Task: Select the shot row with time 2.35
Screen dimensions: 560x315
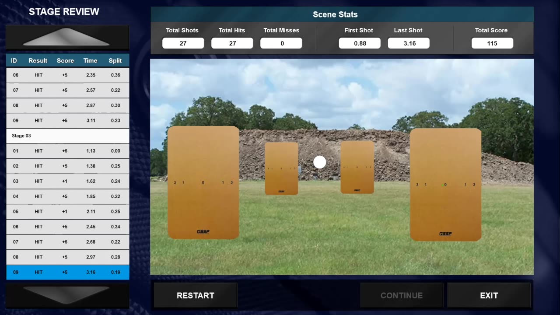Action: 68,75
